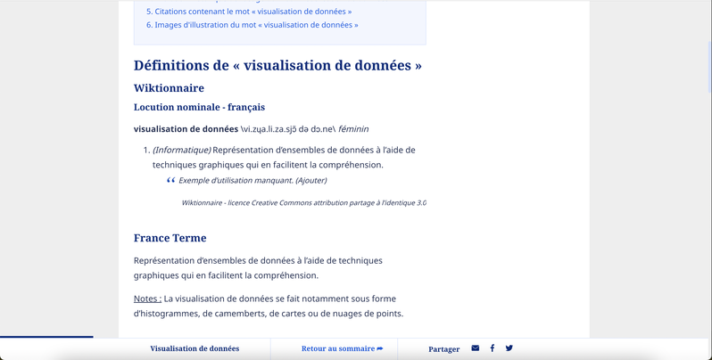712x360 pixels.
Task: Share the page on Facebook
Action: click(x=492, y=348)
